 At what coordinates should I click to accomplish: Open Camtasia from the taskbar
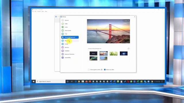[x=83, y=82]
